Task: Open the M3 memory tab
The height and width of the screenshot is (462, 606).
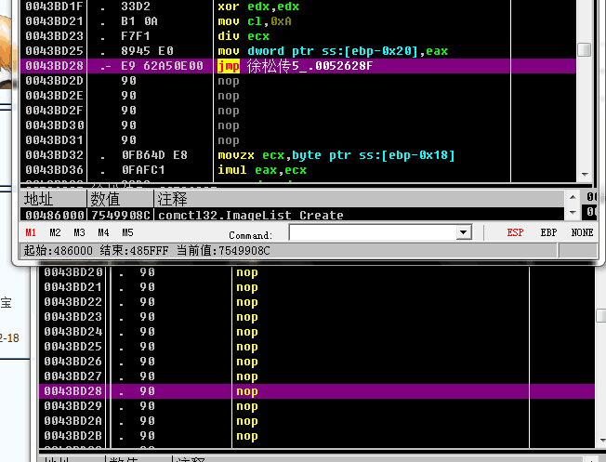Action: pos(79,232)
